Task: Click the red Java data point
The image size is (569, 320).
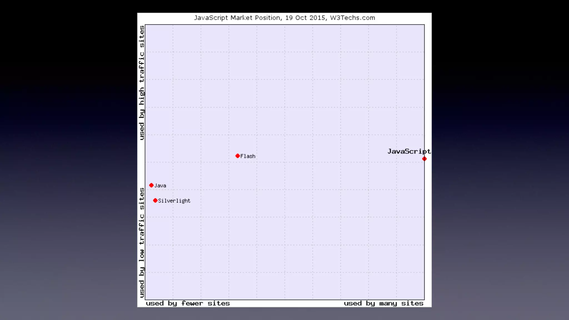Action: (151, 185)
